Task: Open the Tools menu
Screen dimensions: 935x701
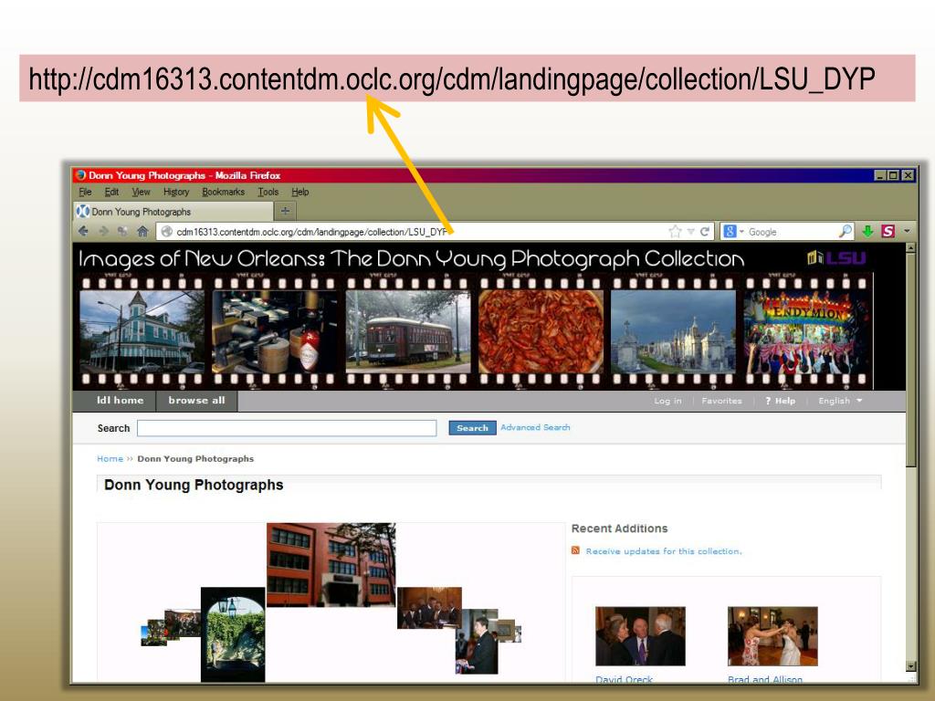Action: 268,192
